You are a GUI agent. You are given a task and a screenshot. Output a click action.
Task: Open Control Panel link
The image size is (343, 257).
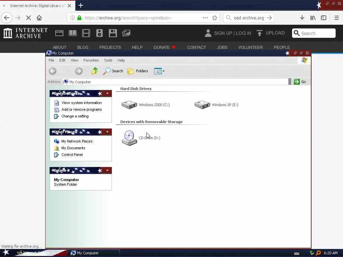pos(72,155)
